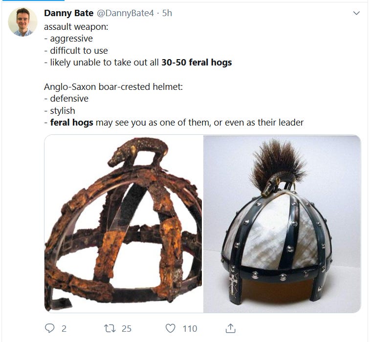Click the "Anglo-Saxon boar-crested helmet:" text line
Image resolution: width=370 pixels, height=342 pixels.
[113, 86]
